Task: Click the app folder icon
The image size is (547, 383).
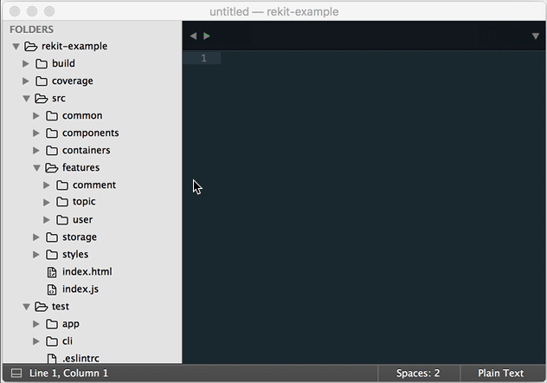Action: click(x=52, y=324)
